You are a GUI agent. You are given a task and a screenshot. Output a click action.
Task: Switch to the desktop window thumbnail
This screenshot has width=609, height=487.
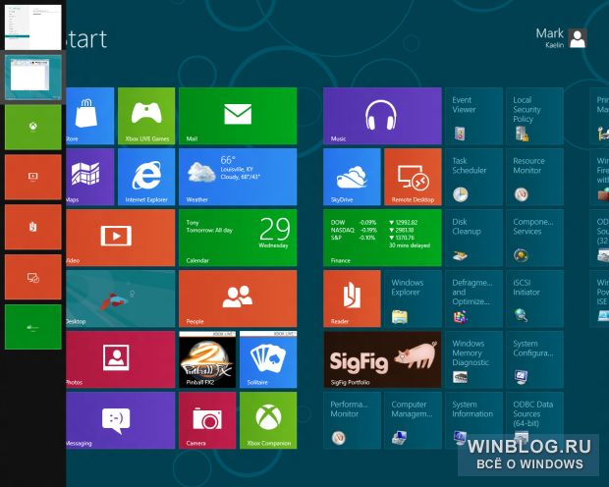(33, 78)
